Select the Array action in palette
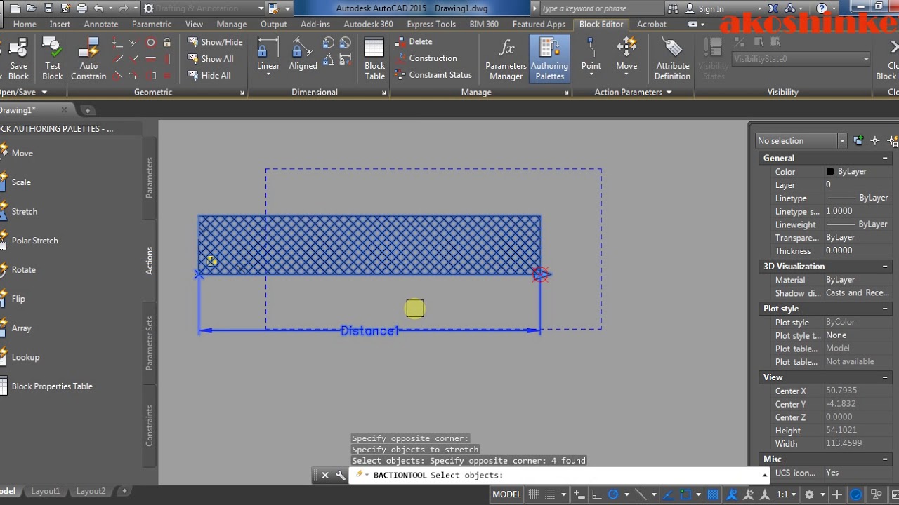The image size is (899, 505). click(x=17, y=328)
